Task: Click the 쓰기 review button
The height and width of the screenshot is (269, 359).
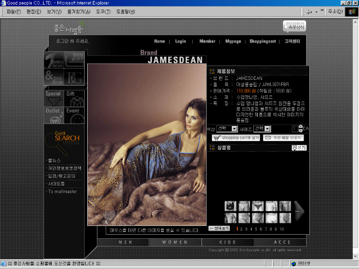Action: click(299, 148)
